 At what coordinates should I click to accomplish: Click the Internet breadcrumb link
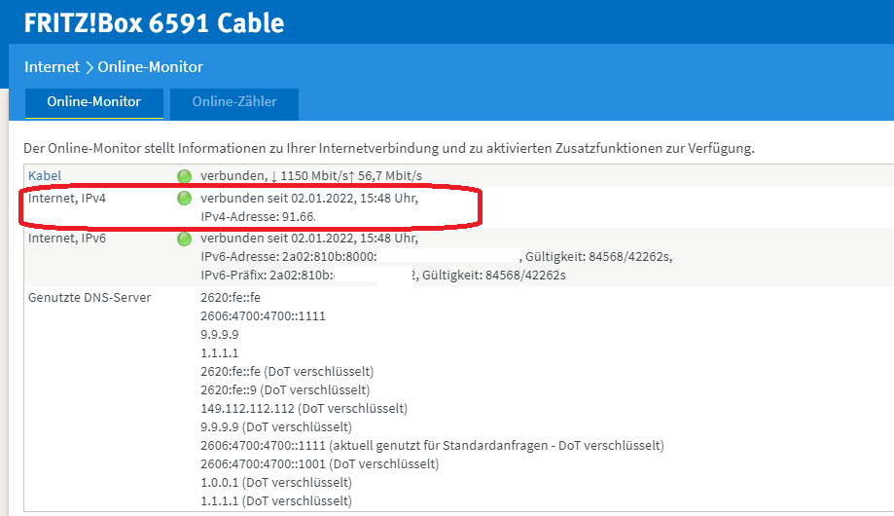coord(52,67)
